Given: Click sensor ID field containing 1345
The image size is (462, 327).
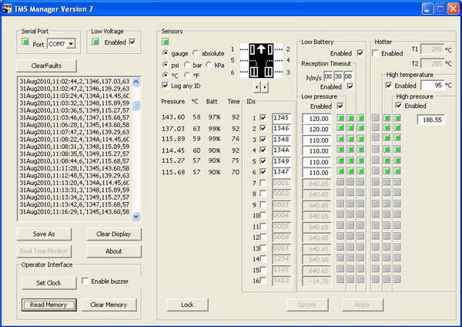Looking at the screenshot, I should tap(281, 118).
